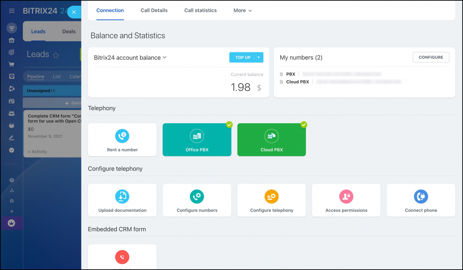Open the Office PBX tile
Image resolution: width=463 pixels, height=270 pixels.
[x=197, y=140]
